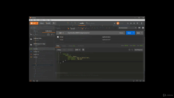Open the Send button dropdown arrow
174x98 pixels.
coord(133,33)
